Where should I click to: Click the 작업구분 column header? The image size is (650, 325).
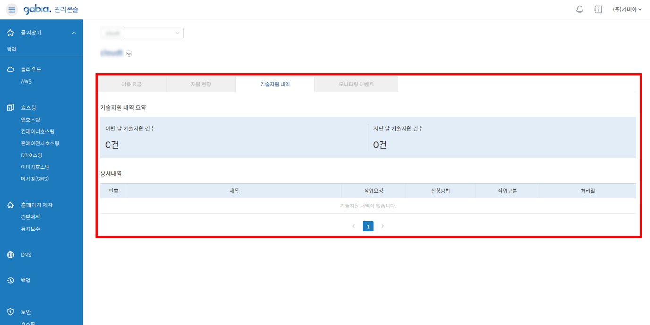coord(507,191)
